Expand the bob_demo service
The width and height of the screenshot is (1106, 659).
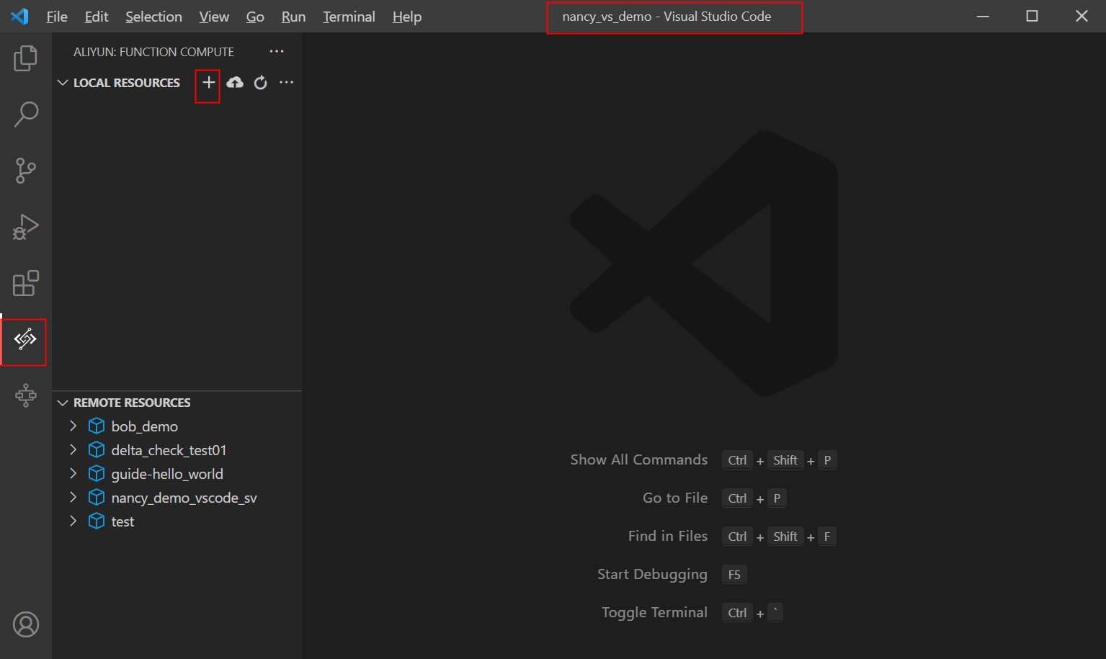[73, 426]
